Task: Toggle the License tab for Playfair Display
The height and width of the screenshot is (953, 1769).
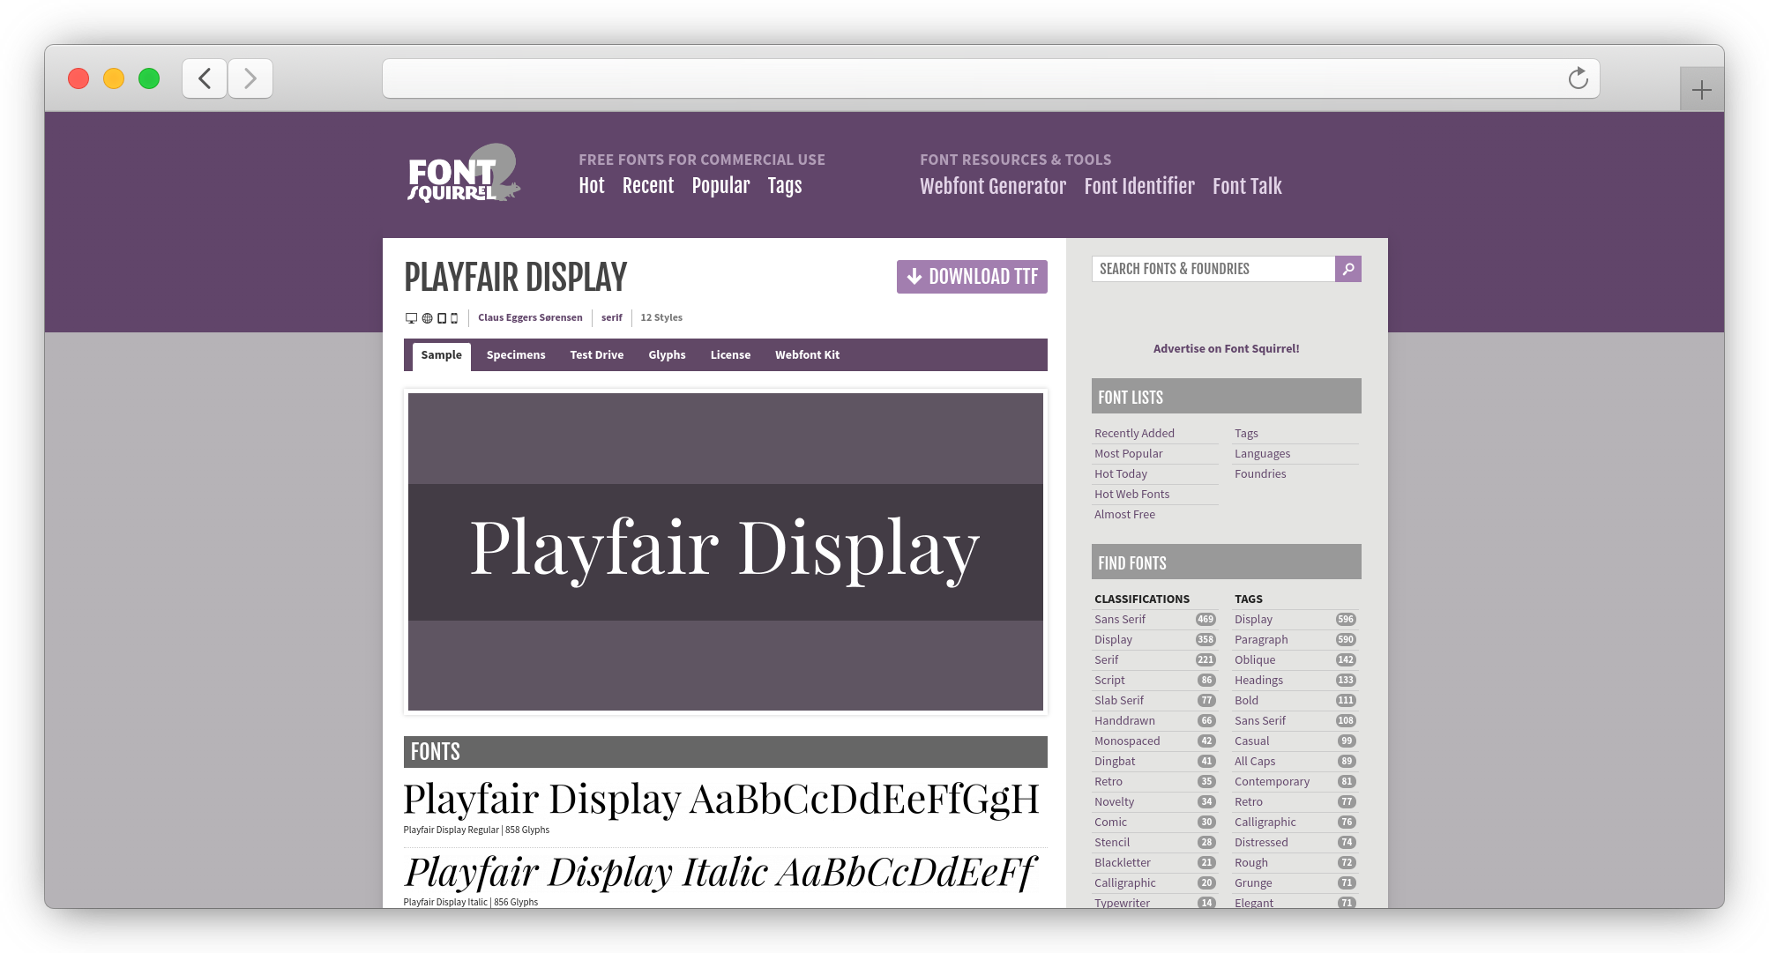Action: point(729,354)
